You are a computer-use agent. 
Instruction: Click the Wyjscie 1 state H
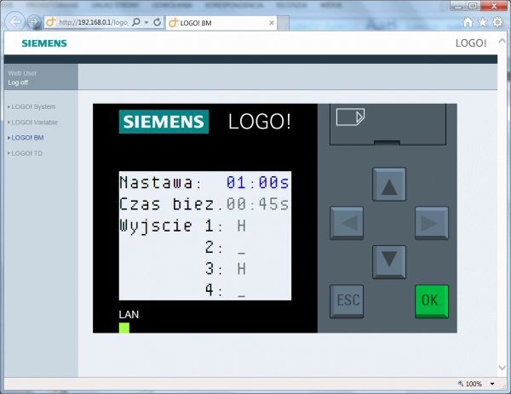[x=242, y=226]
